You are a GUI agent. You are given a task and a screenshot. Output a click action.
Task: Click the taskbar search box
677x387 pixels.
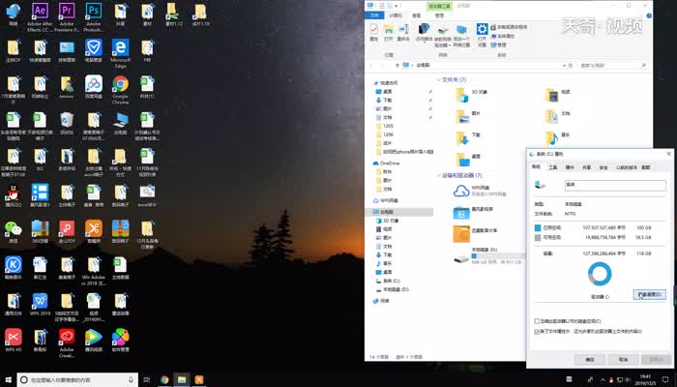(77, 379)
